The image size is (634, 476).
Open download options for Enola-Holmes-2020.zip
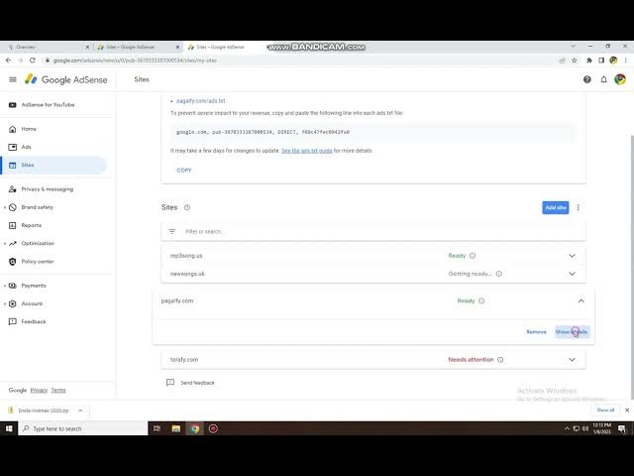tap(80, 411)
